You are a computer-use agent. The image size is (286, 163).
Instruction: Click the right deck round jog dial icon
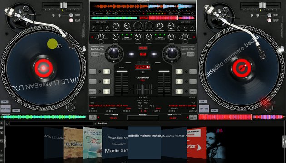268,107
